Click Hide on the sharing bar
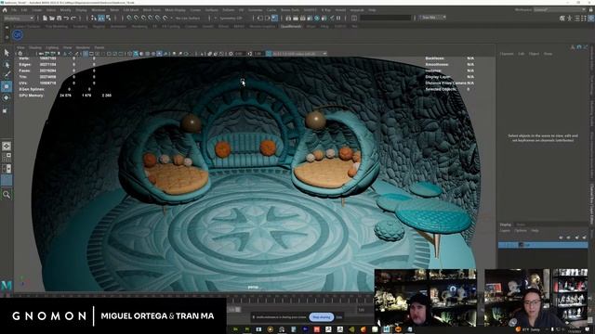The height and width of the screenshot is (334, 595). point(339,317)
